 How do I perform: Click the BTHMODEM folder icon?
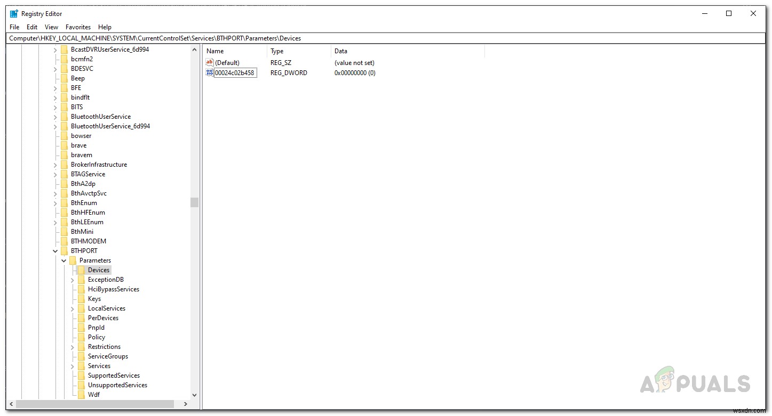coord(64,241)
